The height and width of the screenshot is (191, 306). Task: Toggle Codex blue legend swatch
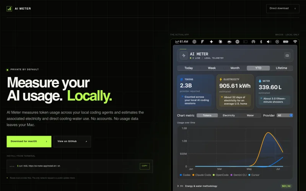[181, 175]
